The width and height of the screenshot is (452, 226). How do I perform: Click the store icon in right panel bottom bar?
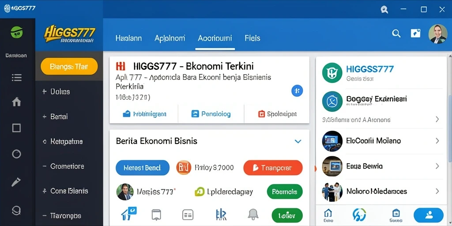396,215
